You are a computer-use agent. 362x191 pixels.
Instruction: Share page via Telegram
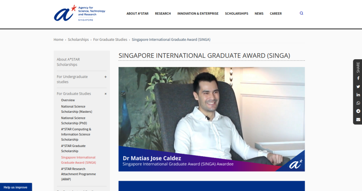[x=358, y=111]
